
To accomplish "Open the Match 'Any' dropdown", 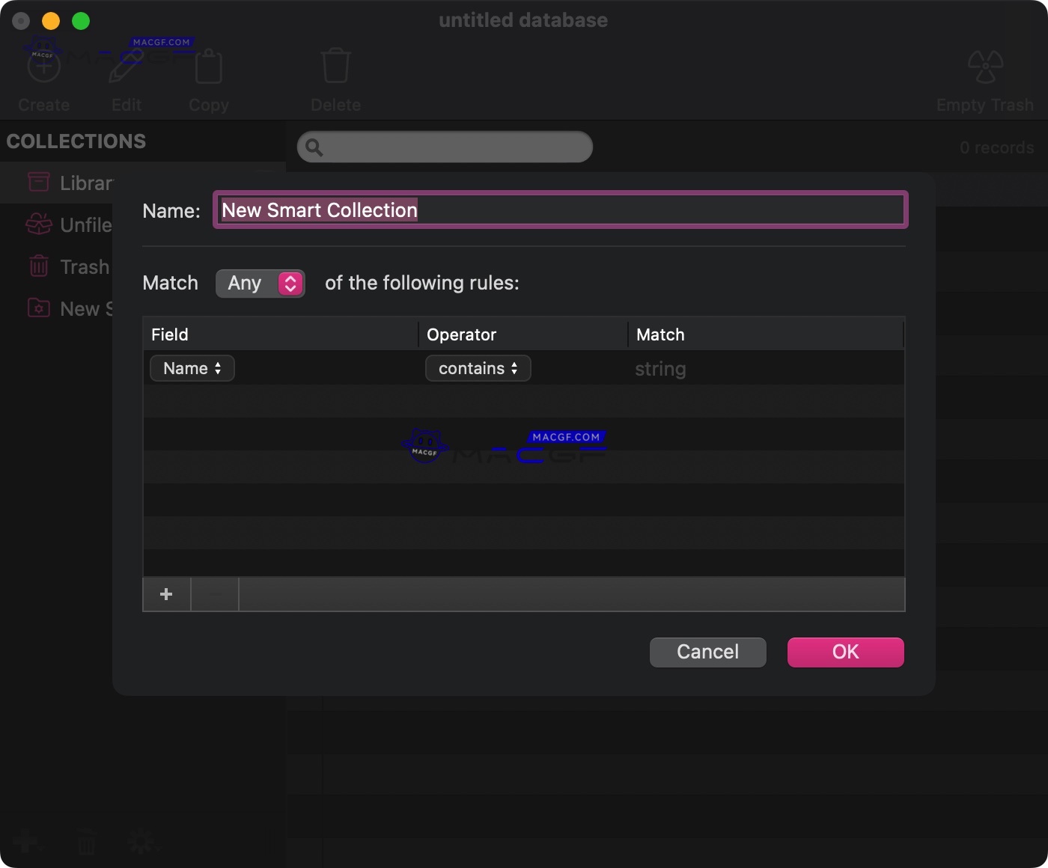I will pyautogui.click(x=260, y=283).
